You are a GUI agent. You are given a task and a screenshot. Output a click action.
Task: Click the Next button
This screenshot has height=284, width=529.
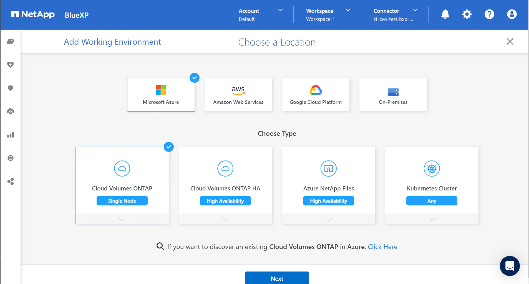point(277,278)
